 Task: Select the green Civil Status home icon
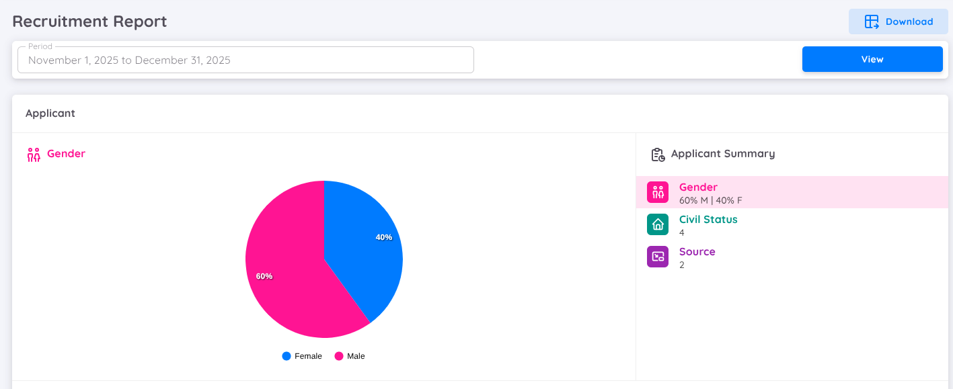click(658, 224)
